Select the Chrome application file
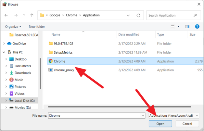 (x=125, y=61)
